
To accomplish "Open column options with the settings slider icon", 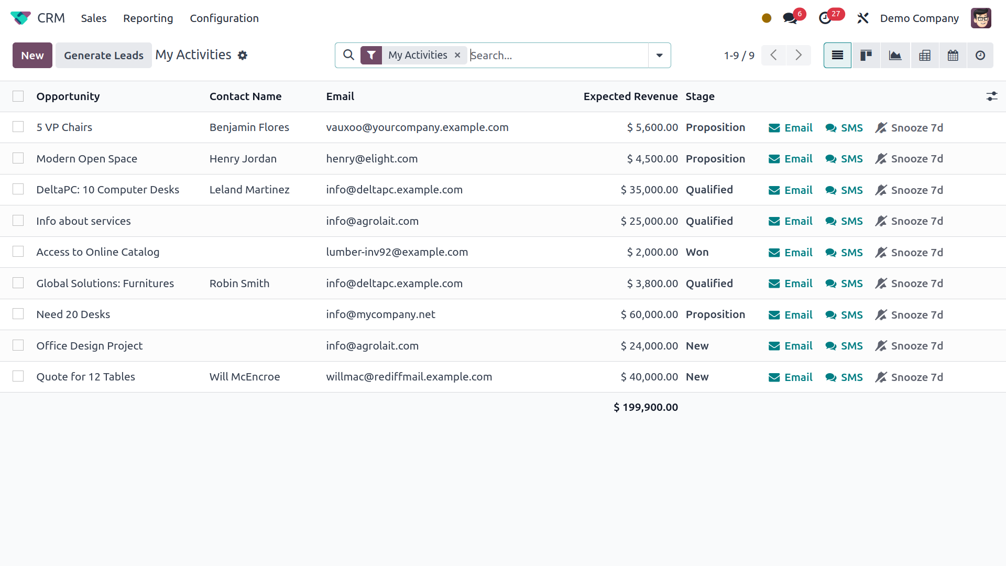I will (x=992, y=96).
